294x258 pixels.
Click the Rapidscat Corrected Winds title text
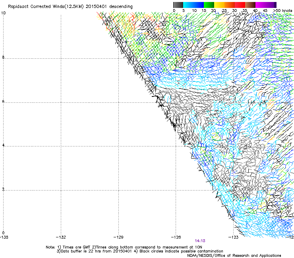(x=70, y=7)
